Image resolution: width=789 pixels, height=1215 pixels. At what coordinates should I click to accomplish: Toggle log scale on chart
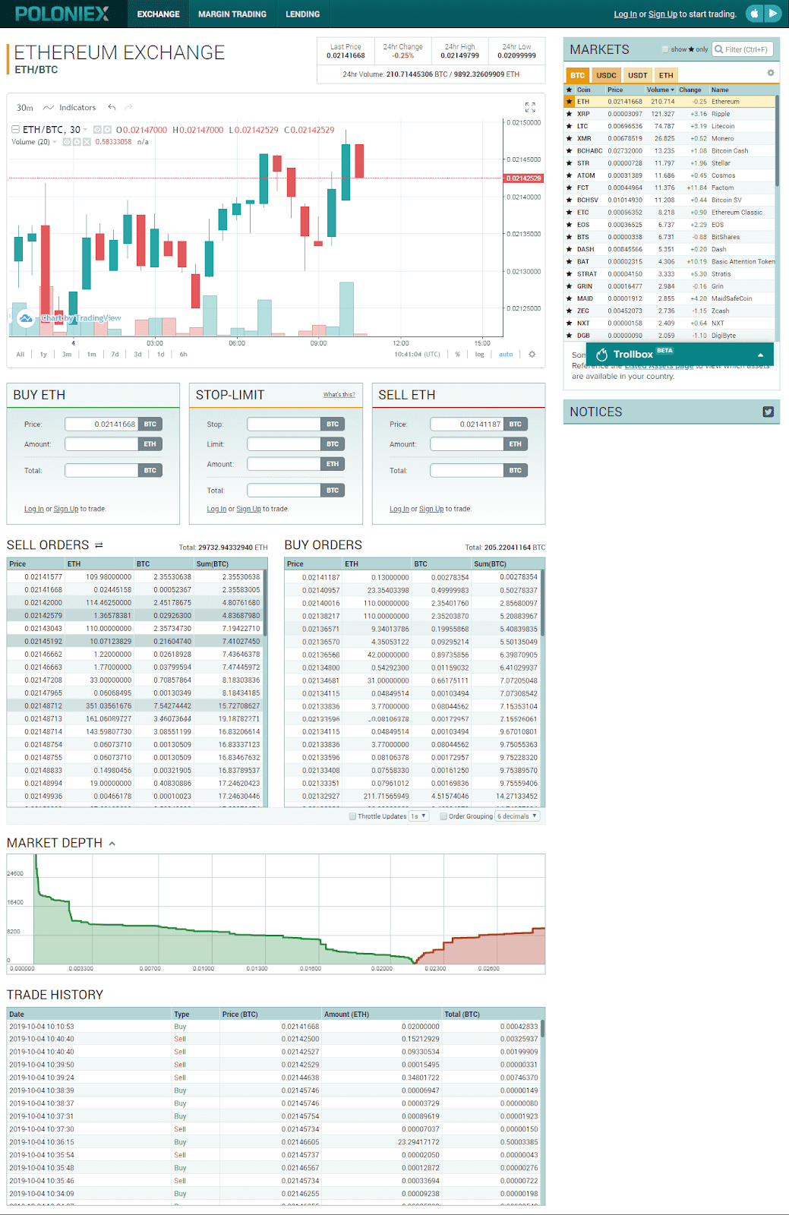tap(479, 354)
